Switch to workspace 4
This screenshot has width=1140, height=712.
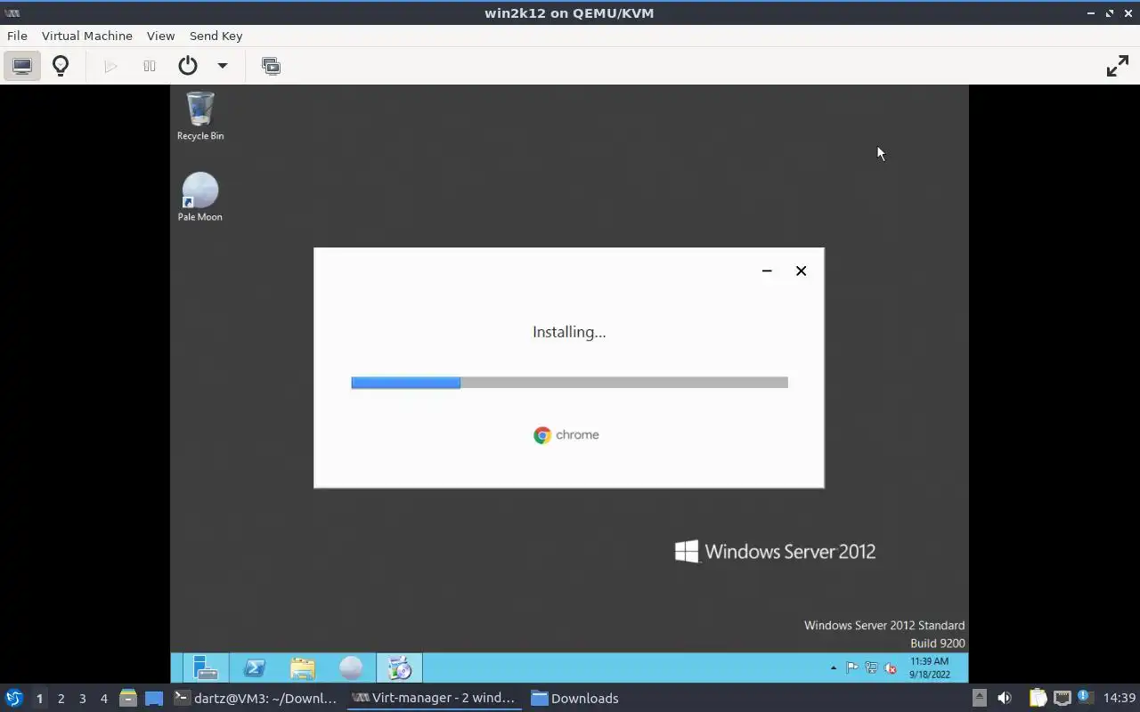[103, 699]
